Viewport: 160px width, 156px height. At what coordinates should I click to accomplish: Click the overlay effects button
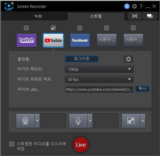tap(131, 121)
